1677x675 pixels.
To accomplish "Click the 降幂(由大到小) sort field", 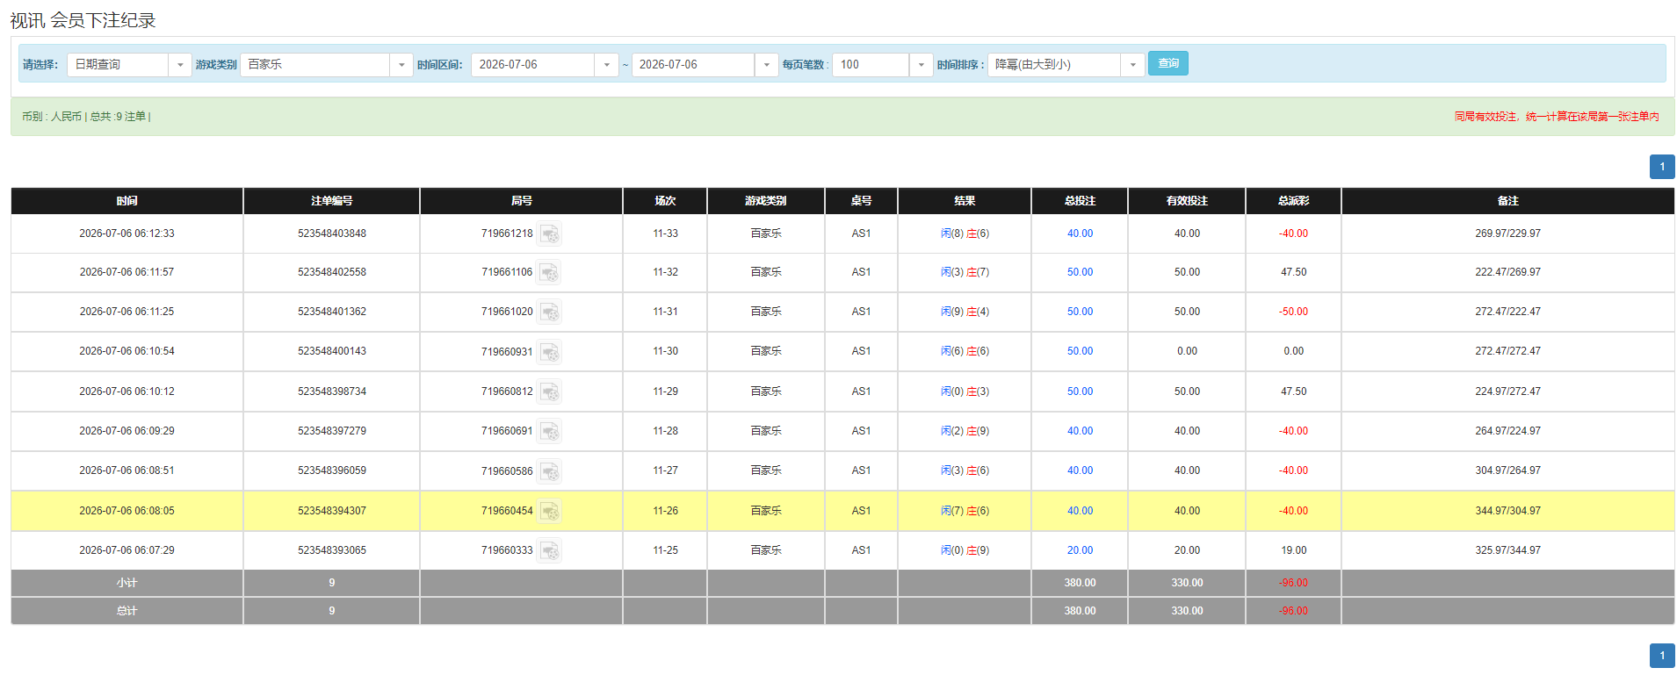I will 1054,65.
